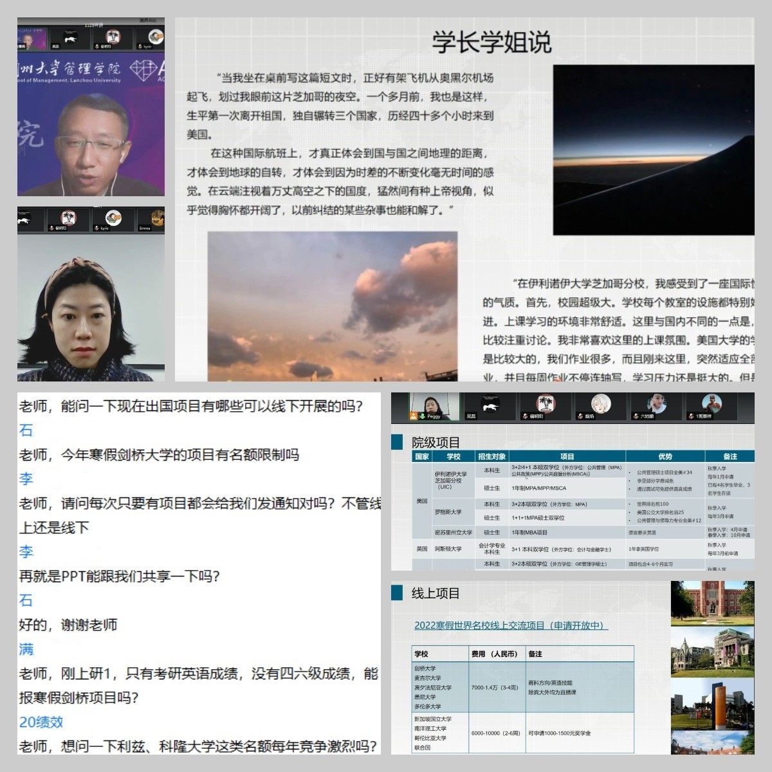Click the 优势 column header
This screenshot has height=772, width=772.
(x=665, y=456)
